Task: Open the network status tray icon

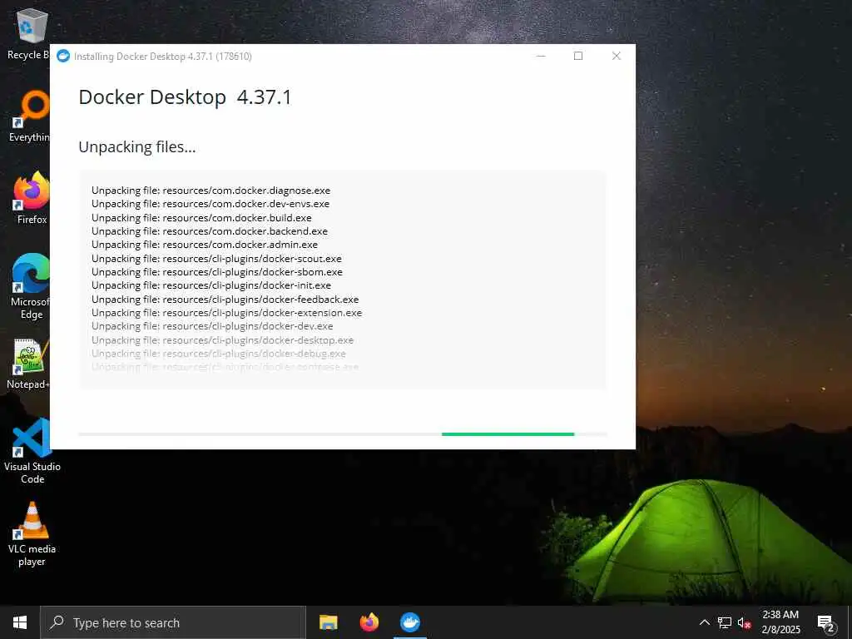Action: tap(725, 622)
